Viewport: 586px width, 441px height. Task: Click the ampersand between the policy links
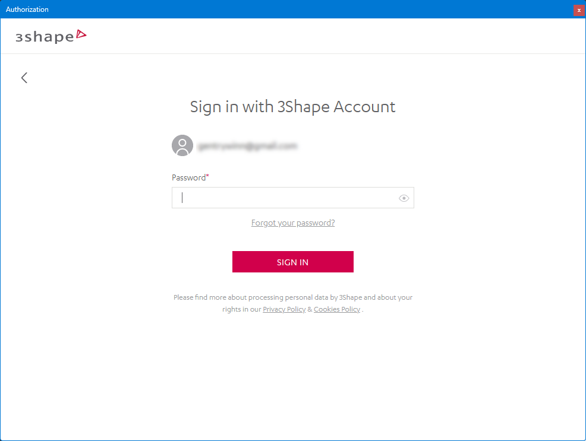click(310, 309)
